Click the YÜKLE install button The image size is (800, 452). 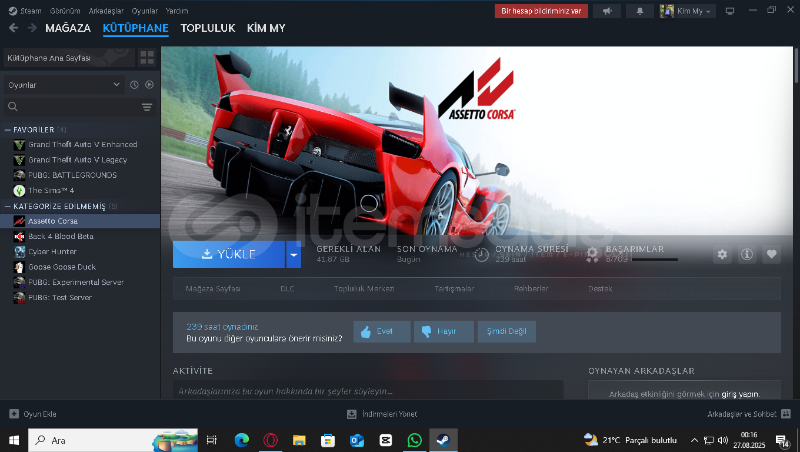click(x=229, y=254)
